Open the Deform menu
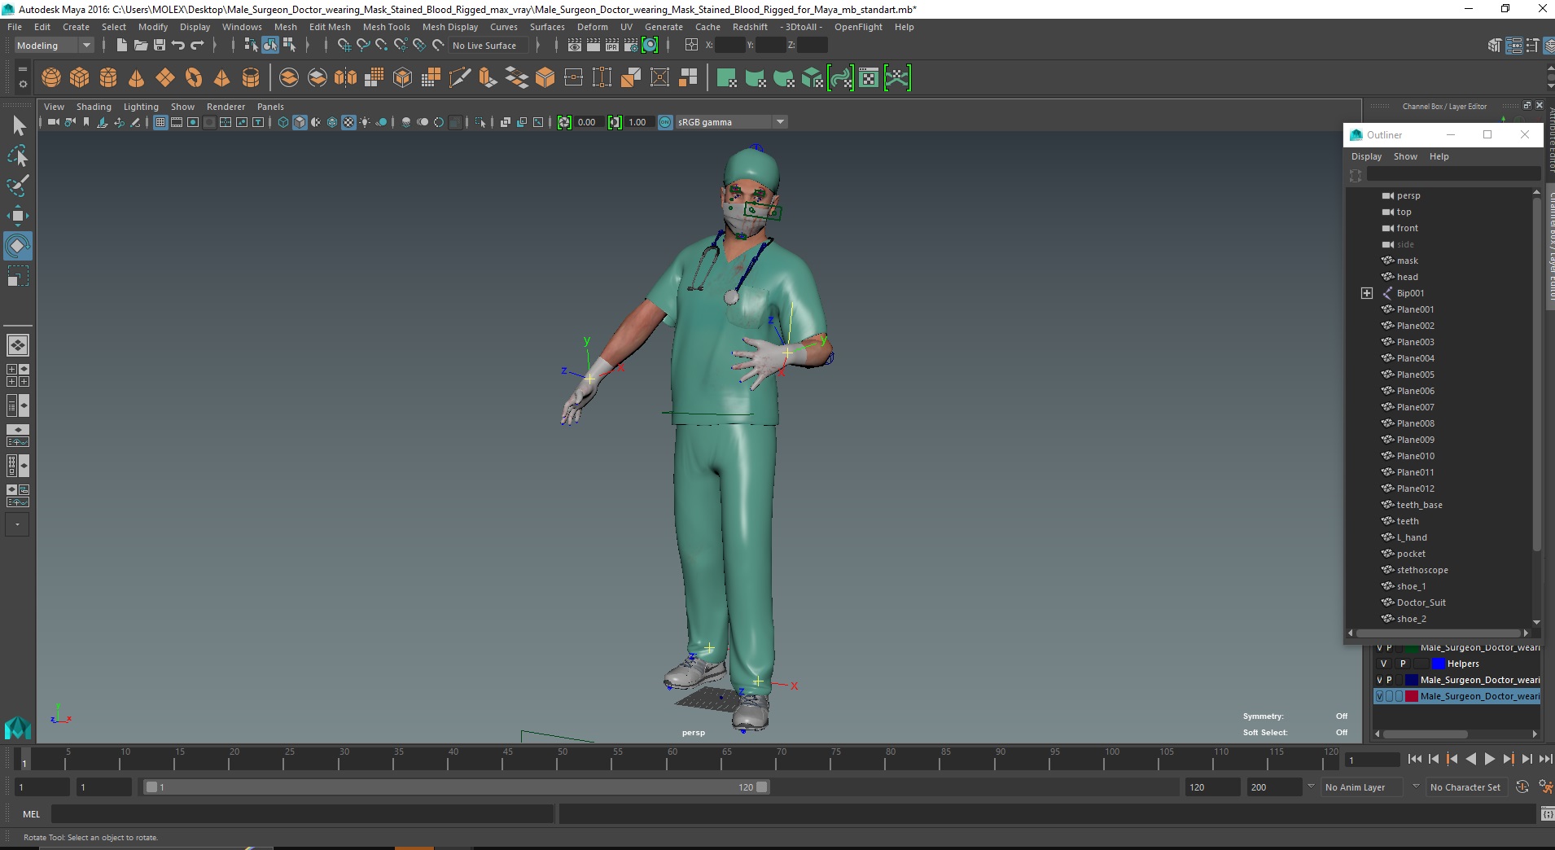This screenshot has height=850, width=1555. coord(592,27)
